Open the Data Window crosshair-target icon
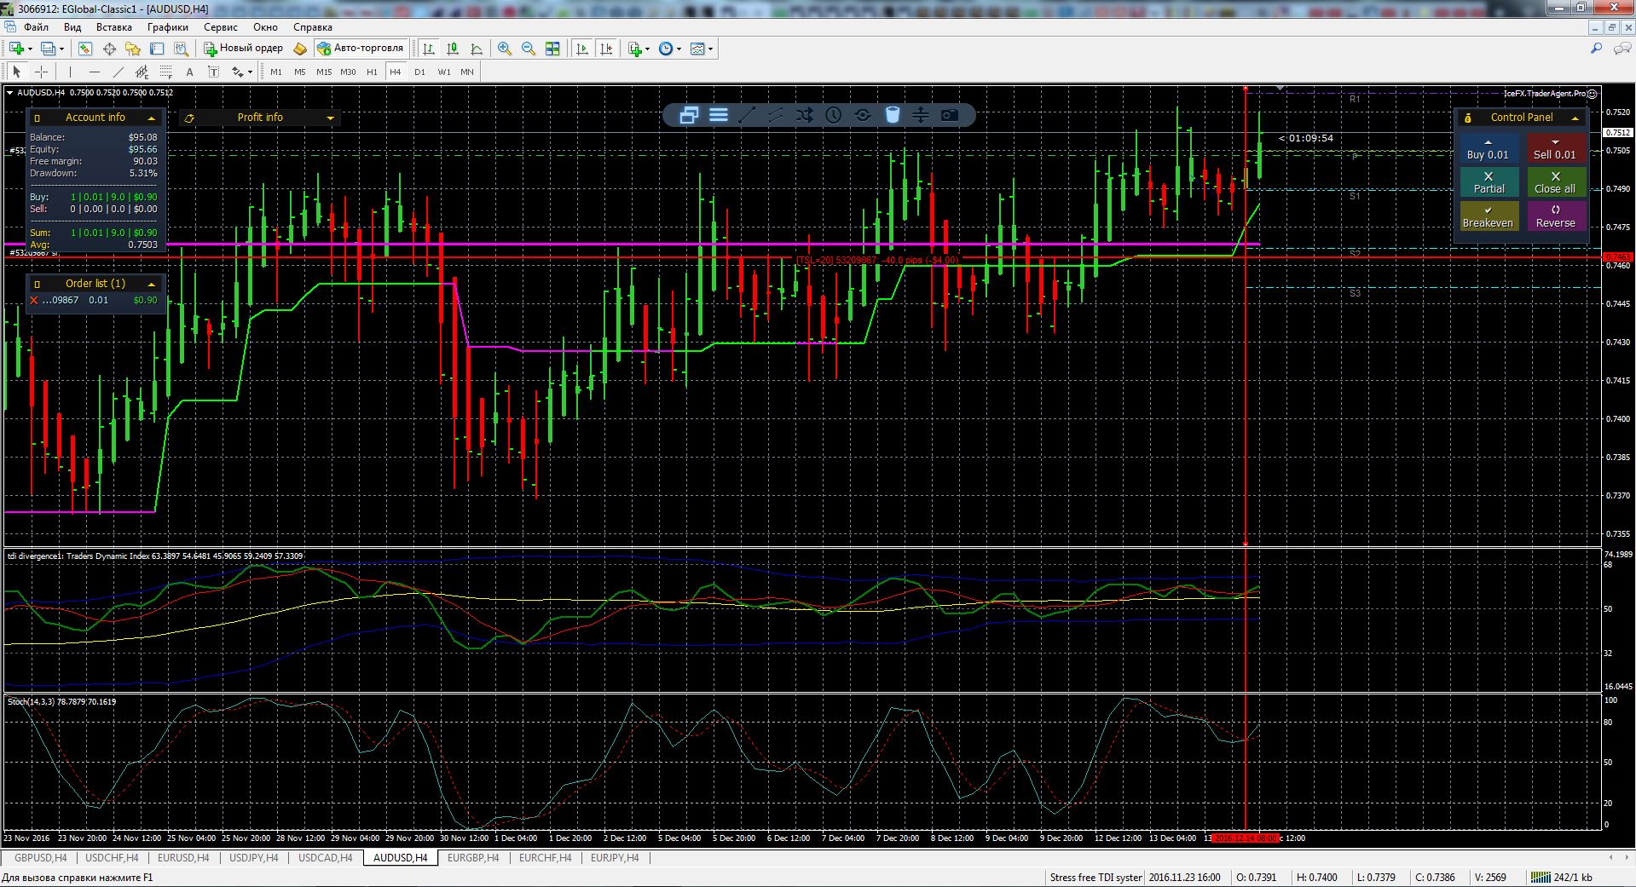This screenshot has width=1636, height=887. [x=109, y=49]
